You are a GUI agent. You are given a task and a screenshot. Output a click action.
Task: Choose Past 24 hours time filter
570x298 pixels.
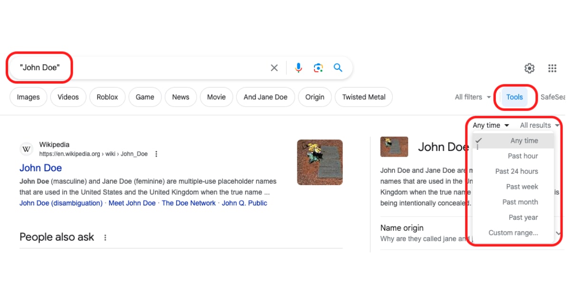click(x=513, y=171)
